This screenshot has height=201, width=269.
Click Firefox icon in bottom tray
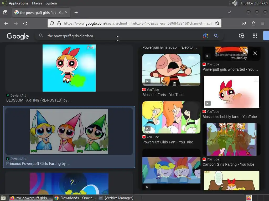[x=249, y=198]
